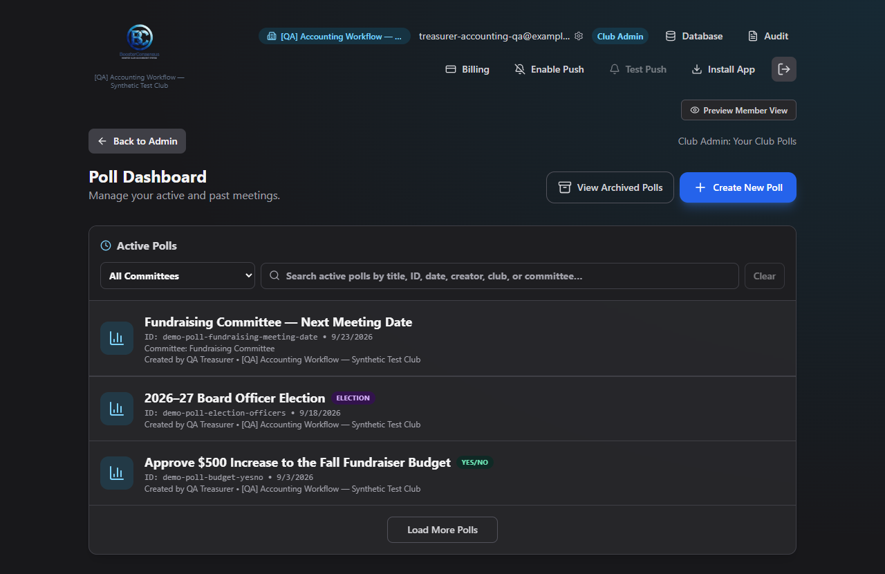885x574 pixels.
Task: Expand the All Committees dropdown
Action: [178, 276]
